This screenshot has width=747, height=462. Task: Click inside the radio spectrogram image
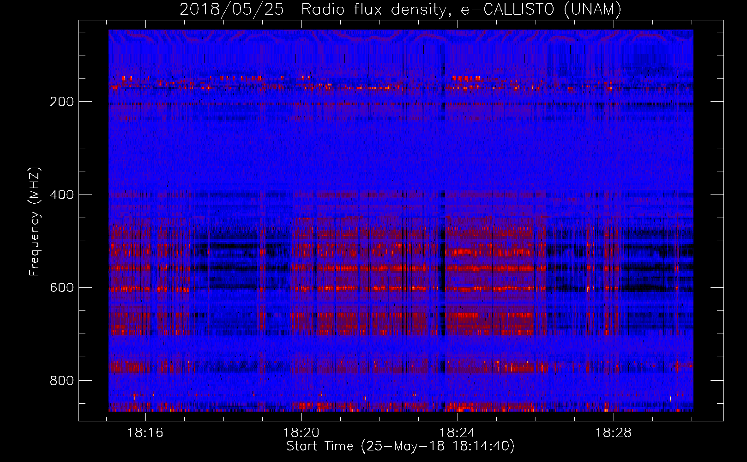pyautogui.click(x=401, y=220)
